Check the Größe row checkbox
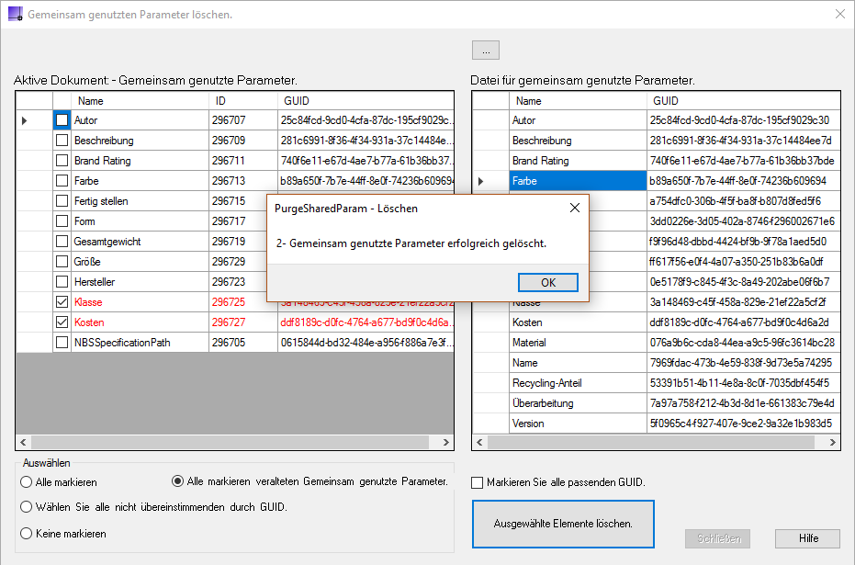Image resolution: width=855 pixels, height=565 pixels. point(62,261)
